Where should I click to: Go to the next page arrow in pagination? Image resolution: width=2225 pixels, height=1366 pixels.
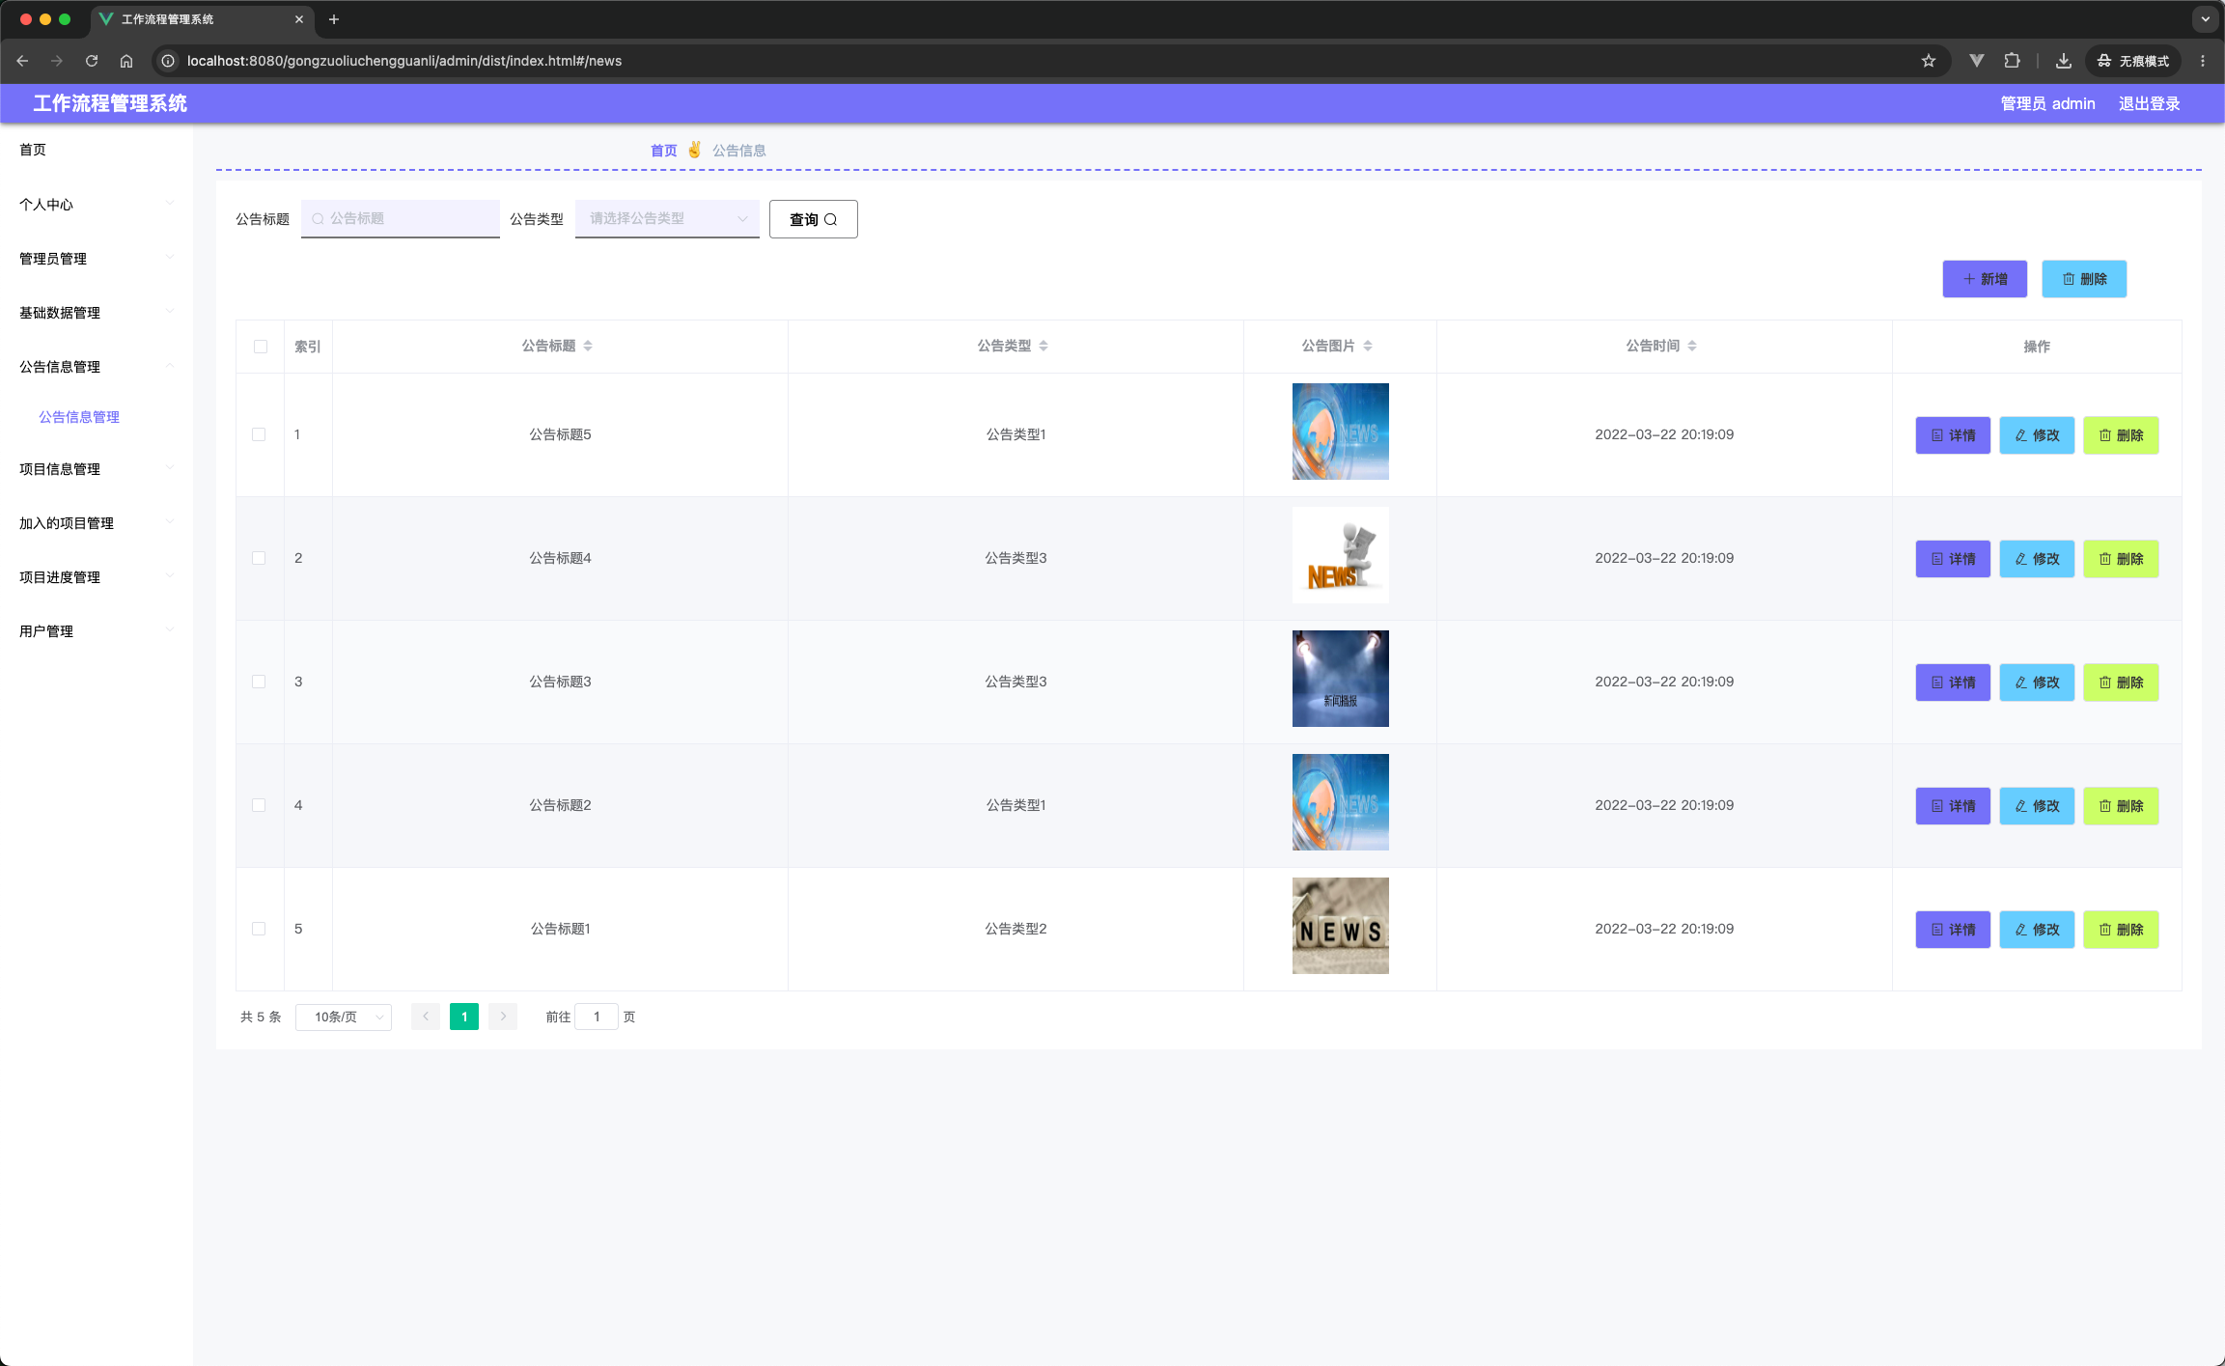coord(503,1017)
